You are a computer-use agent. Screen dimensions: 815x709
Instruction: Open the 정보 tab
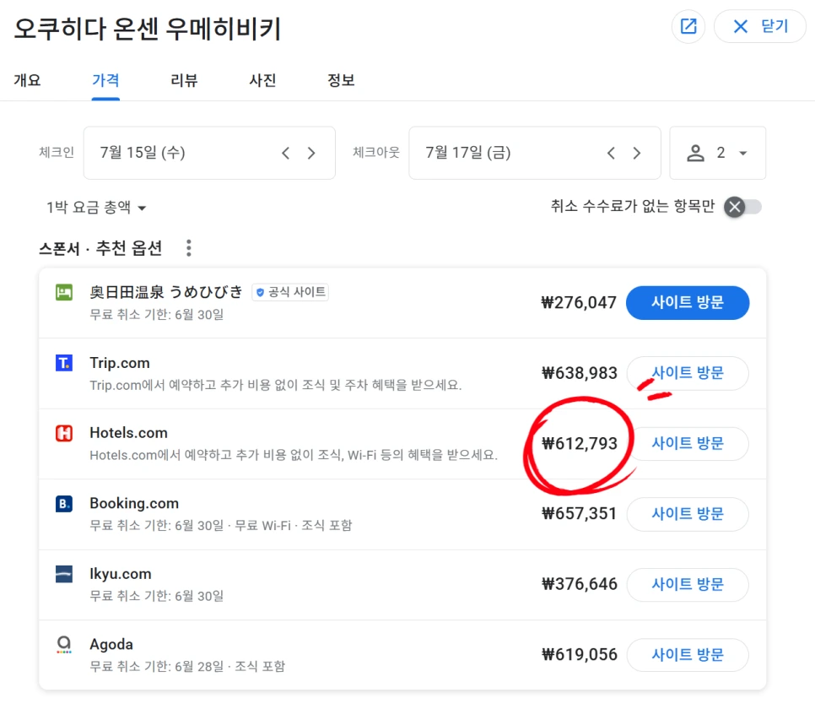click(341, 80)
